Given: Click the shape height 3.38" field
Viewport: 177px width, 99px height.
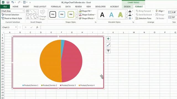Looking at the screenshot, I should click(x=174, y=12).
